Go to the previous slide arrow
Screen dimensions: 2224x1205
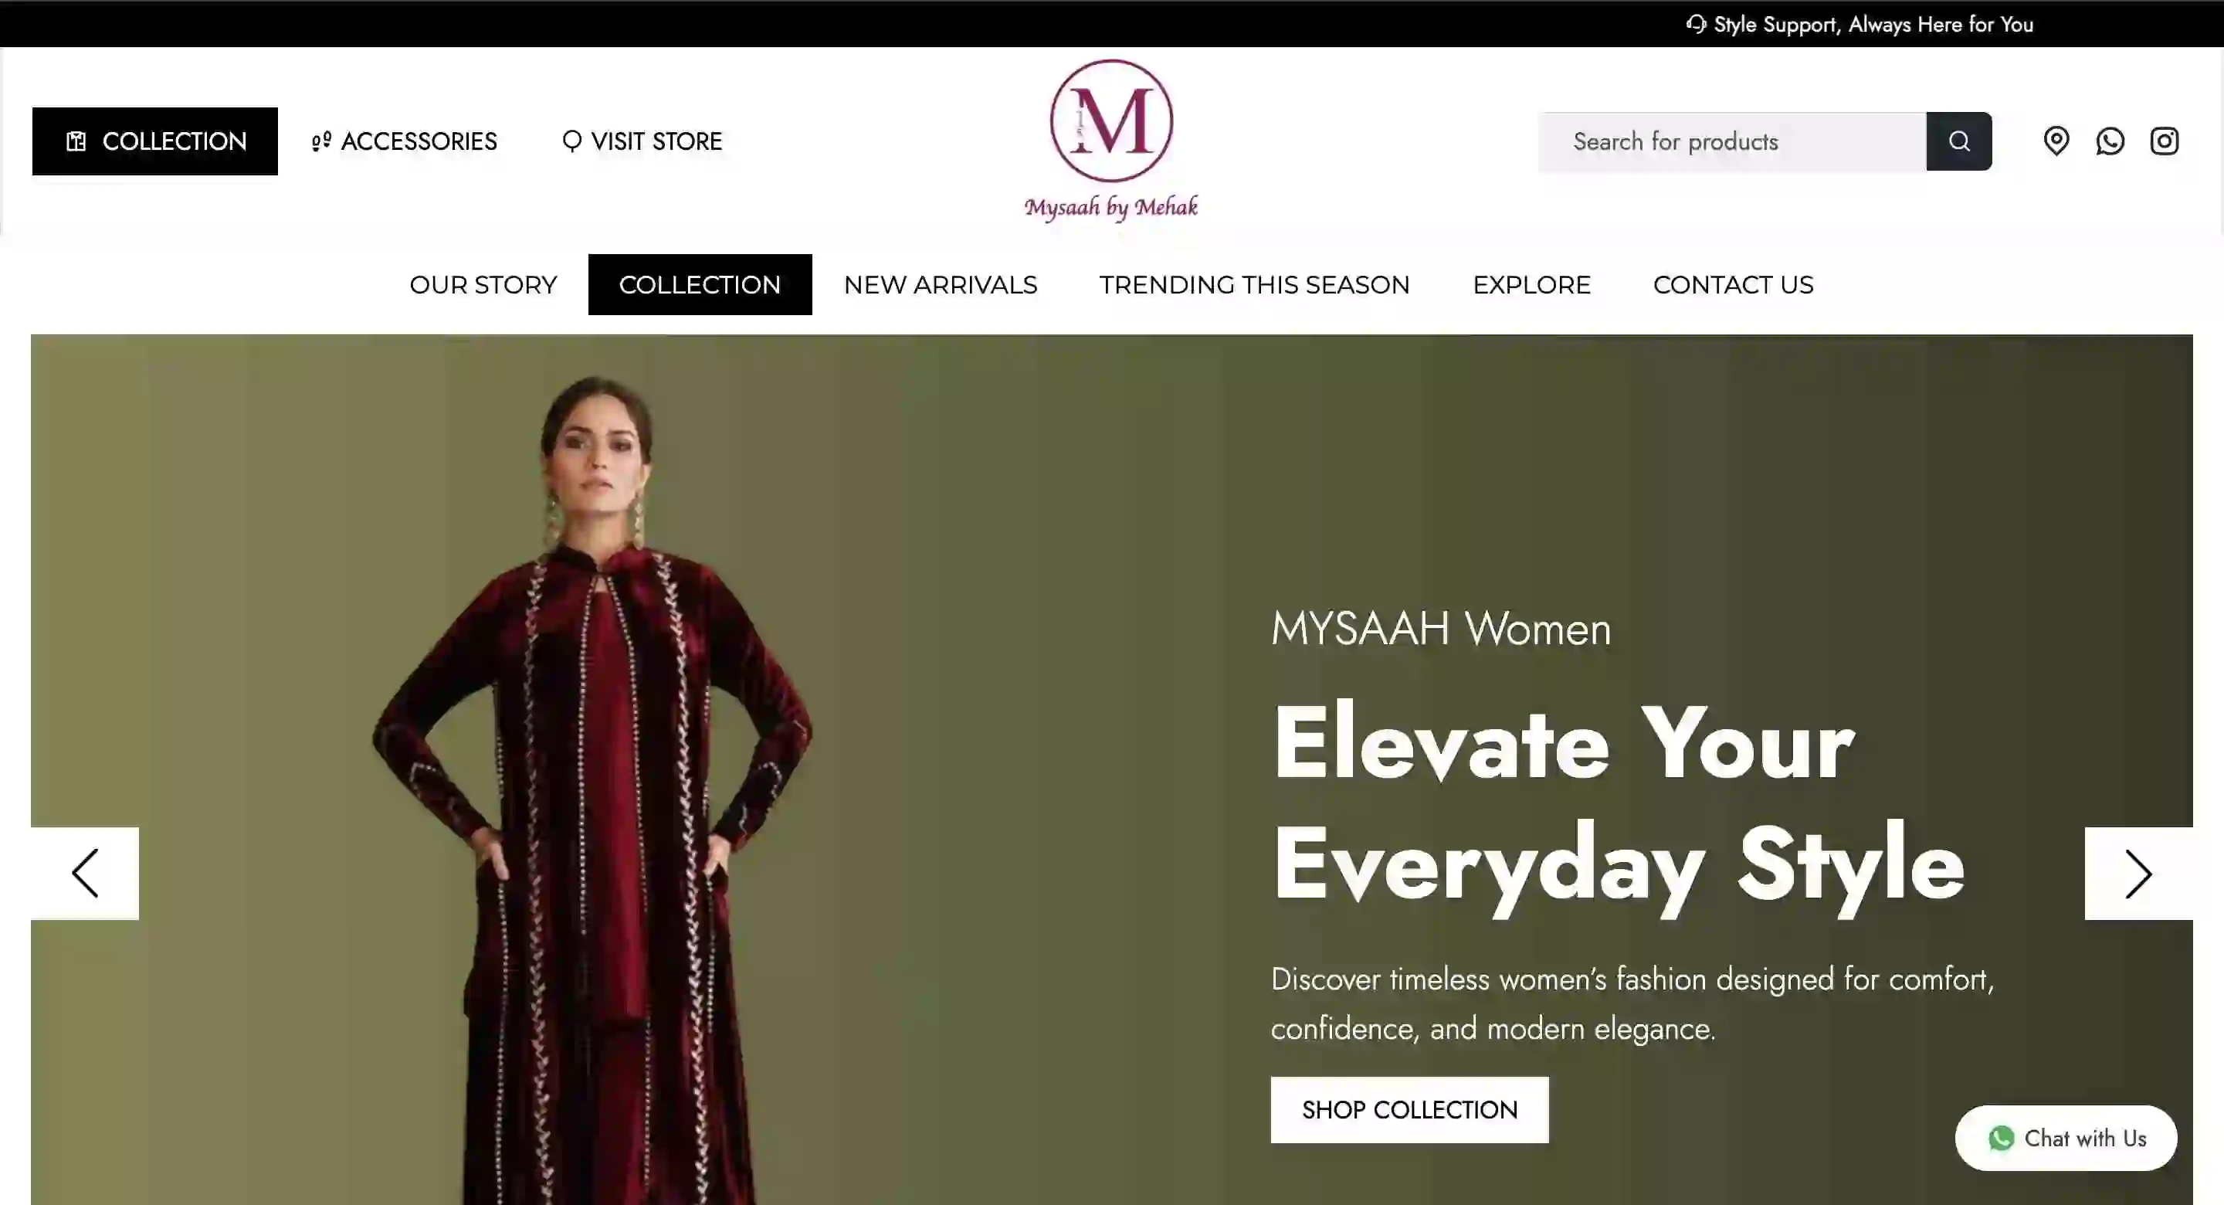point(85,874)
